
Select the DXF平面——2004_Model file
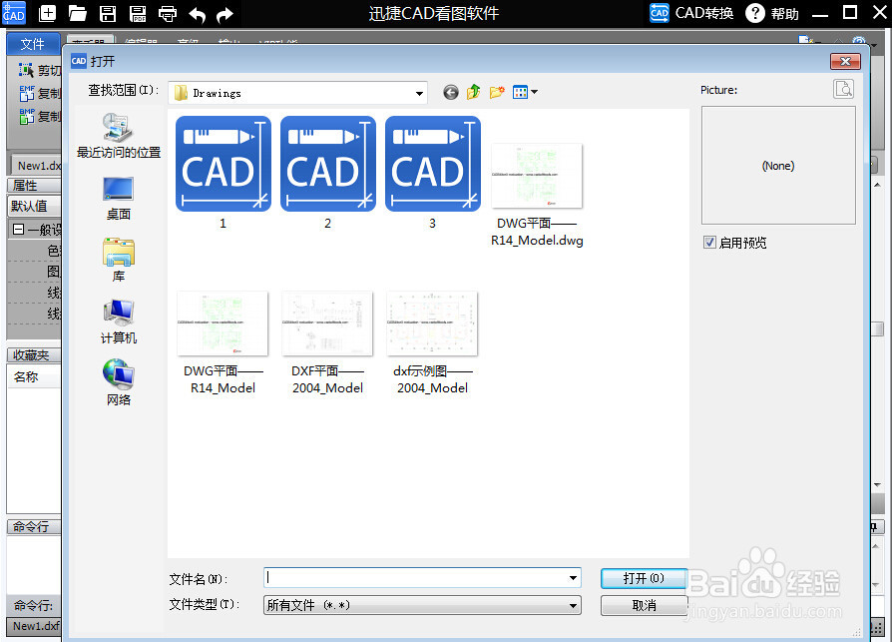coord(327,343)
